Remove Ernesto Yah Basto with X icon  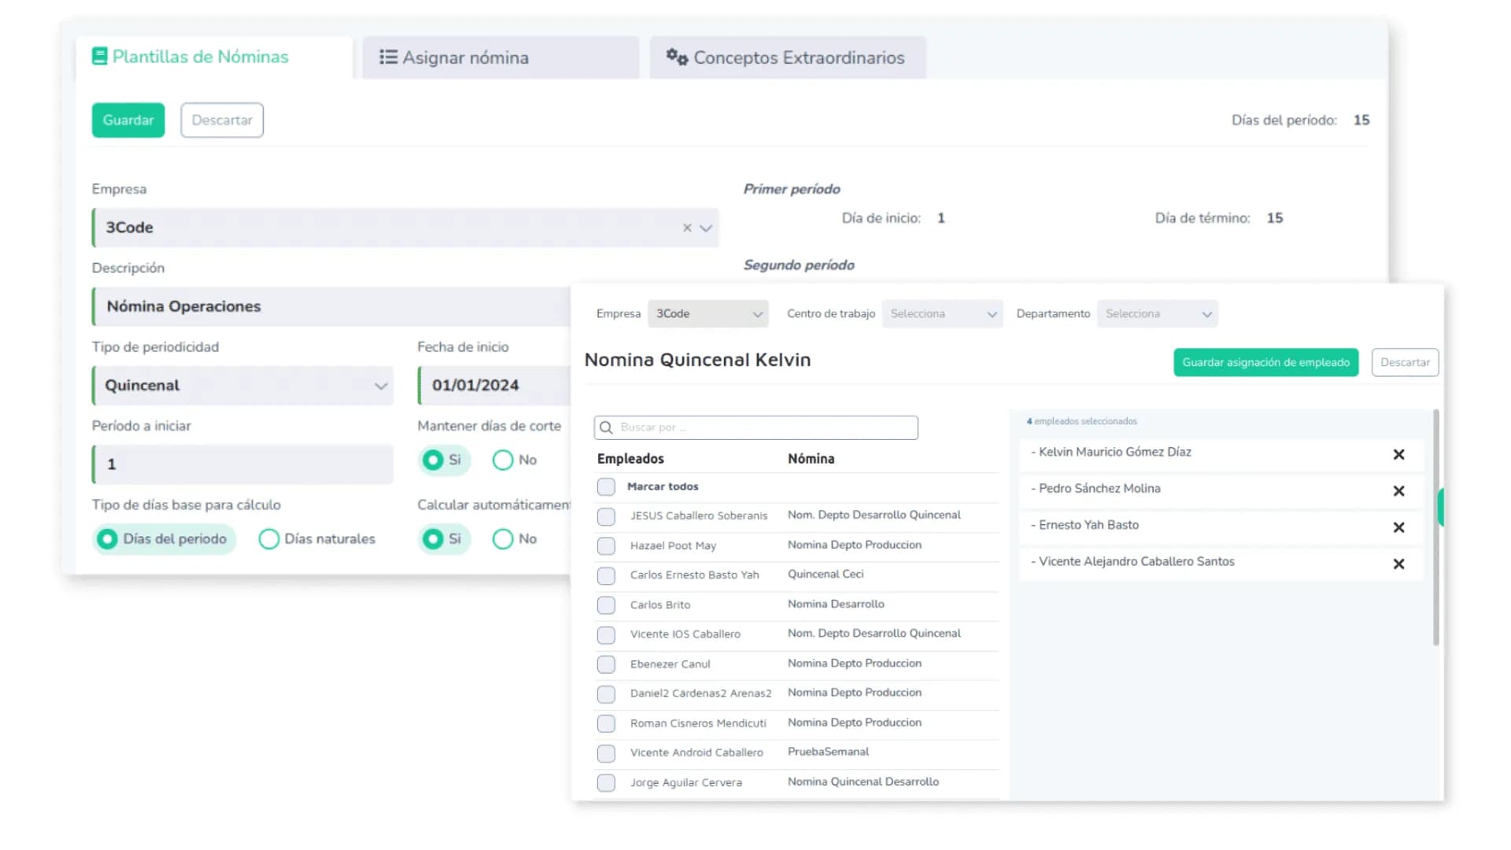tap(1398, 527)
